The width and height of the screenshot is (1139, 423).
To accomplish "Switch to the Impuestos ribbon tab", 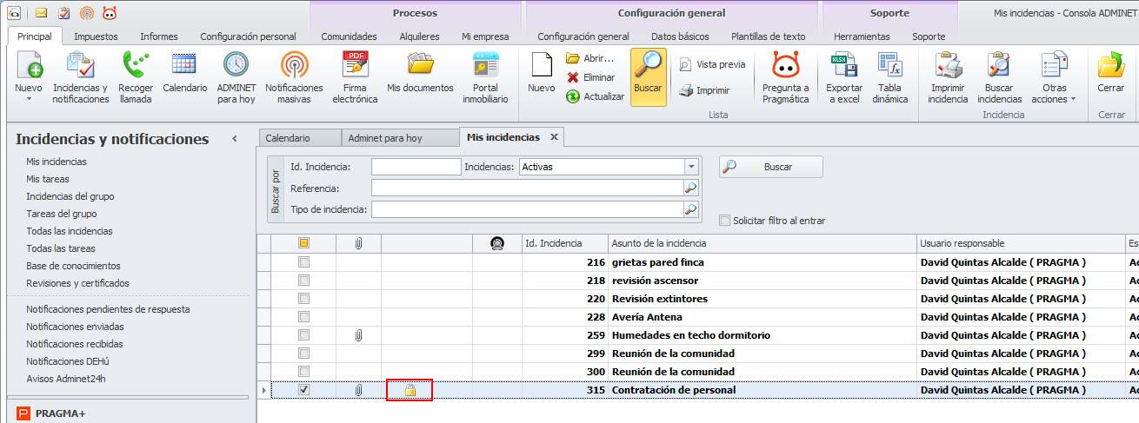I will [x=96, y=36].
